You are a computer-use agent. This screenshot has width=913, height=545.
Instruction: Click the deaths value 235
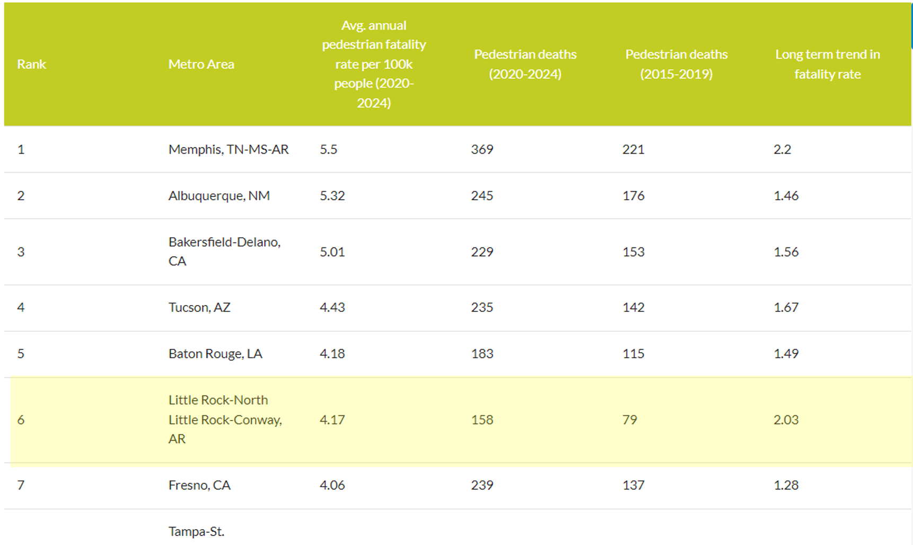pos(482,307)
